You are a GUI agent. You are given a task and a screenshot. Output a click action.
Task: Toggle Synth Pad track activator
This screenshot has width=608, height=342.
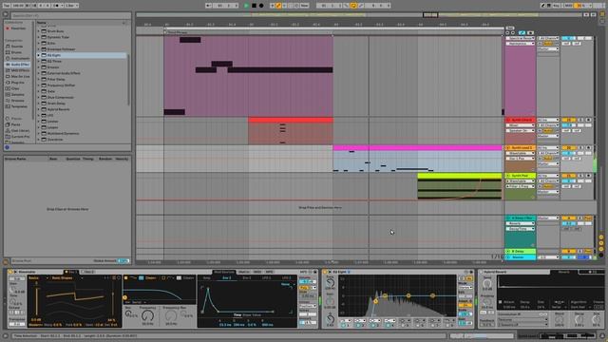568,176
